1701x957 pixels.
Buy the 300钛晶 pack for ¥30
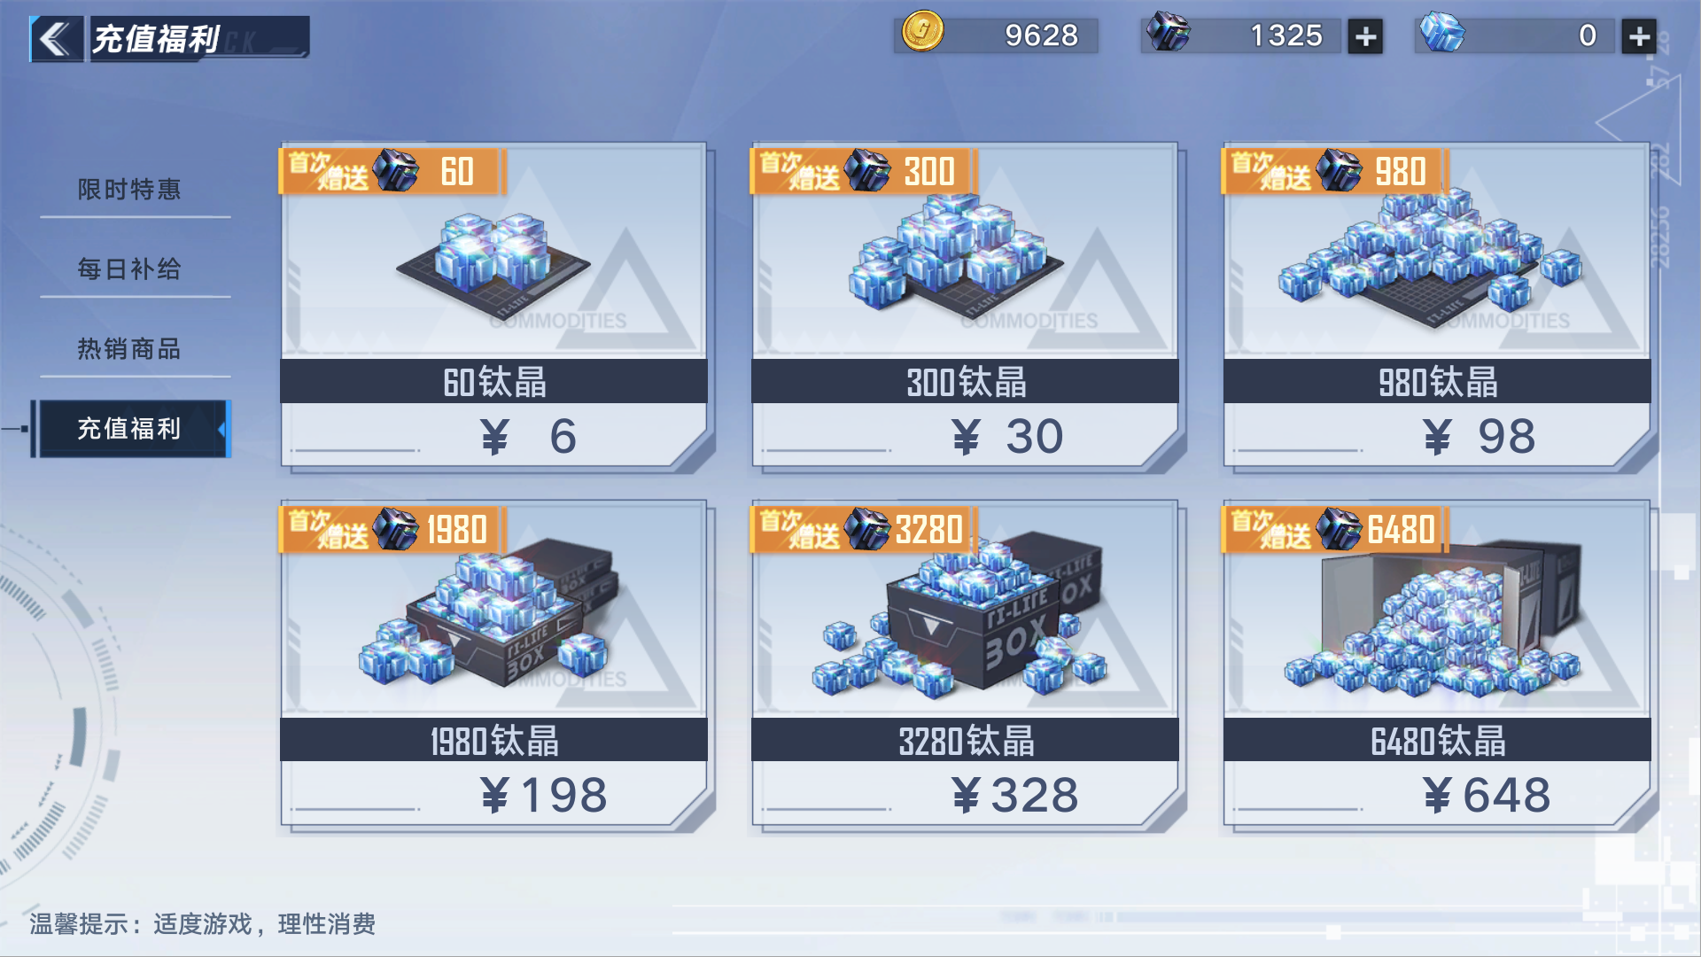(x=965, y=306)
